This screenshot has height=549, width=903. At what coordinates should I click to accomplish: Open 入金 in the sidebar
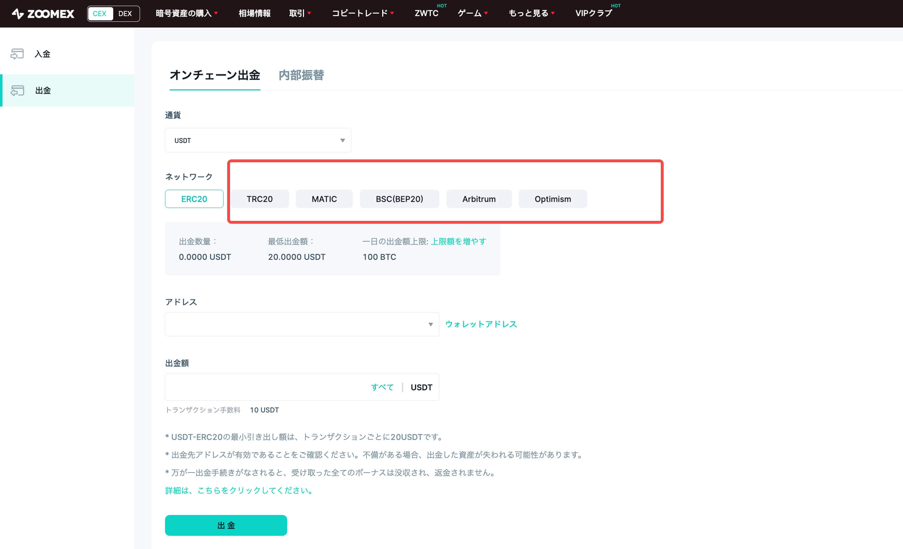coord(67,54)
